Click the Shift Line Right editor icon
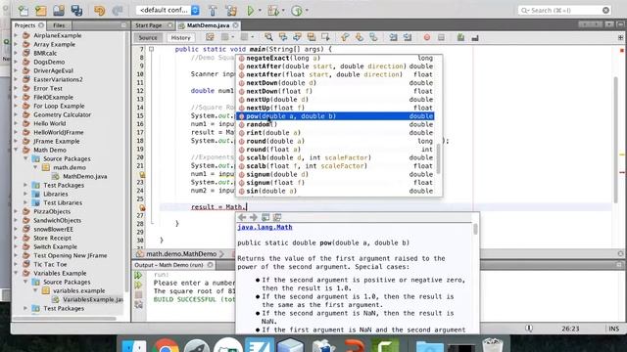 click(408, 37)
